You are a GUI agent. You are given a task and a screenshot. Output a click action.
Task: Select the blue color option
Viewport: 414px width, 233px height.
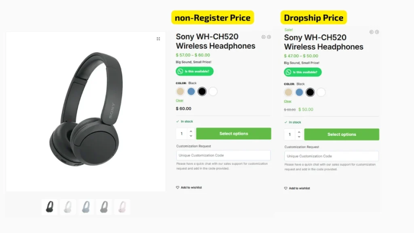point(191,91)
